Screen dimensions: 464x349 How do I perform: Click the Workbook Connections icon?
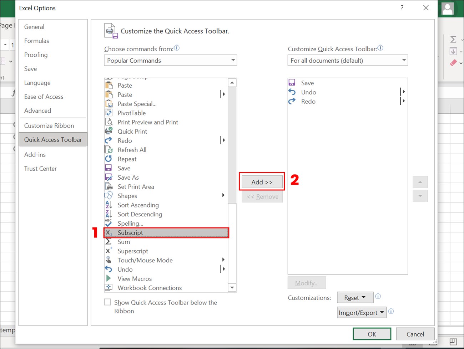109,287
